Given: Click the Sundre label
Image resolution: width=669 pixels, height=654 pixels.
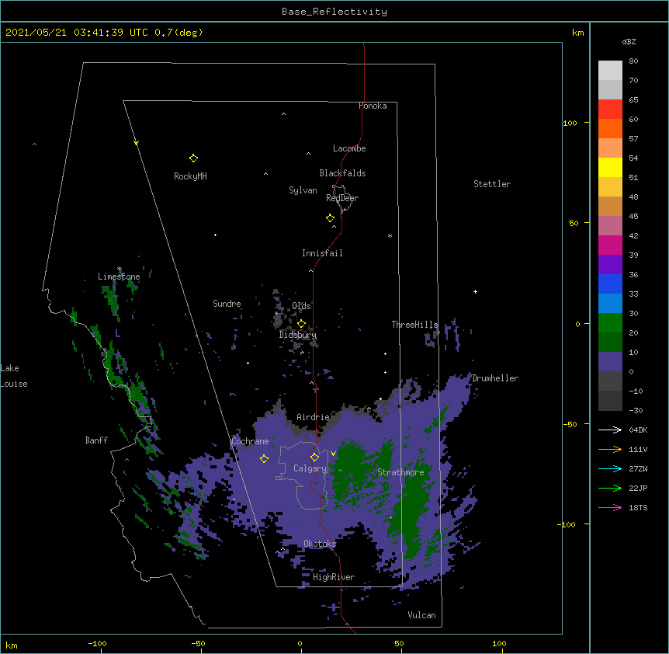Looking at the screenshot, I should point(227,304).
